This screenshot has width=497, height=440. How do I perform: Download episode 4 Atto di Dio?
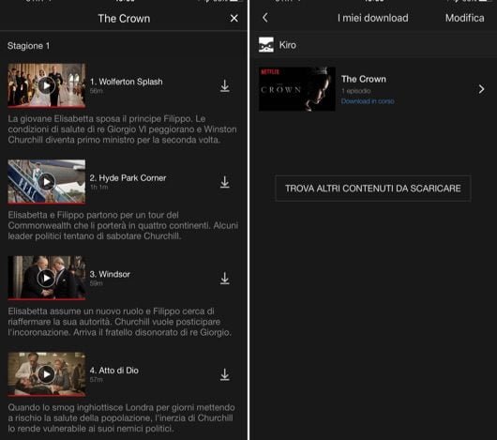pos(225,374)
